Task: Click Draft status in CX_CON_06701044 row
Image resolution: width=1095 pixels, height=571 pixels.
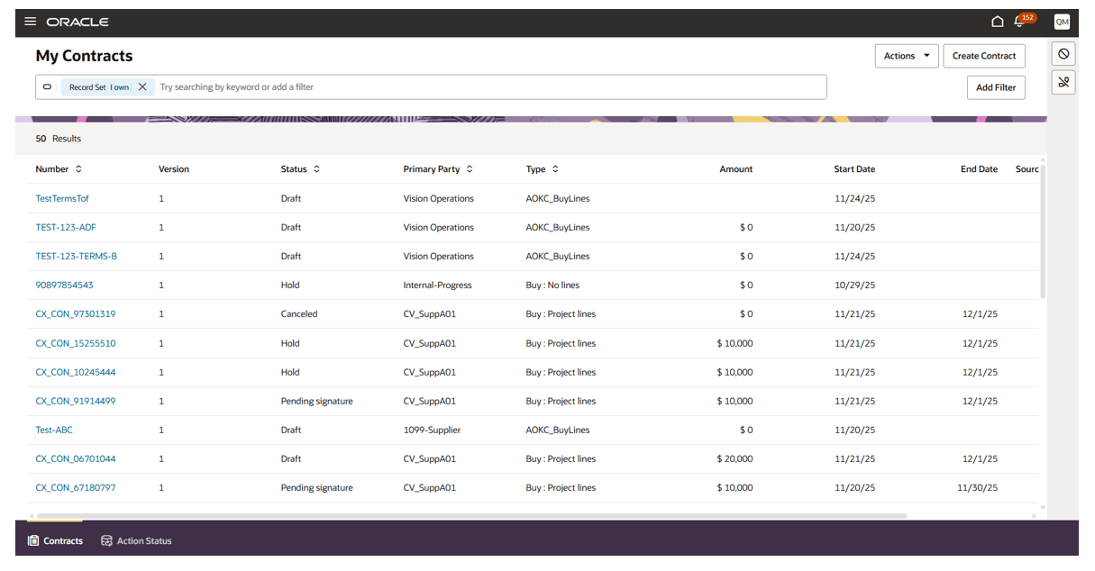Action: point(291,458)
